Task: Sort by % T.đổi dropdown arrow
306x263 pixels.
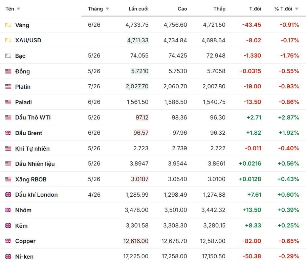Action: [297, 9]
